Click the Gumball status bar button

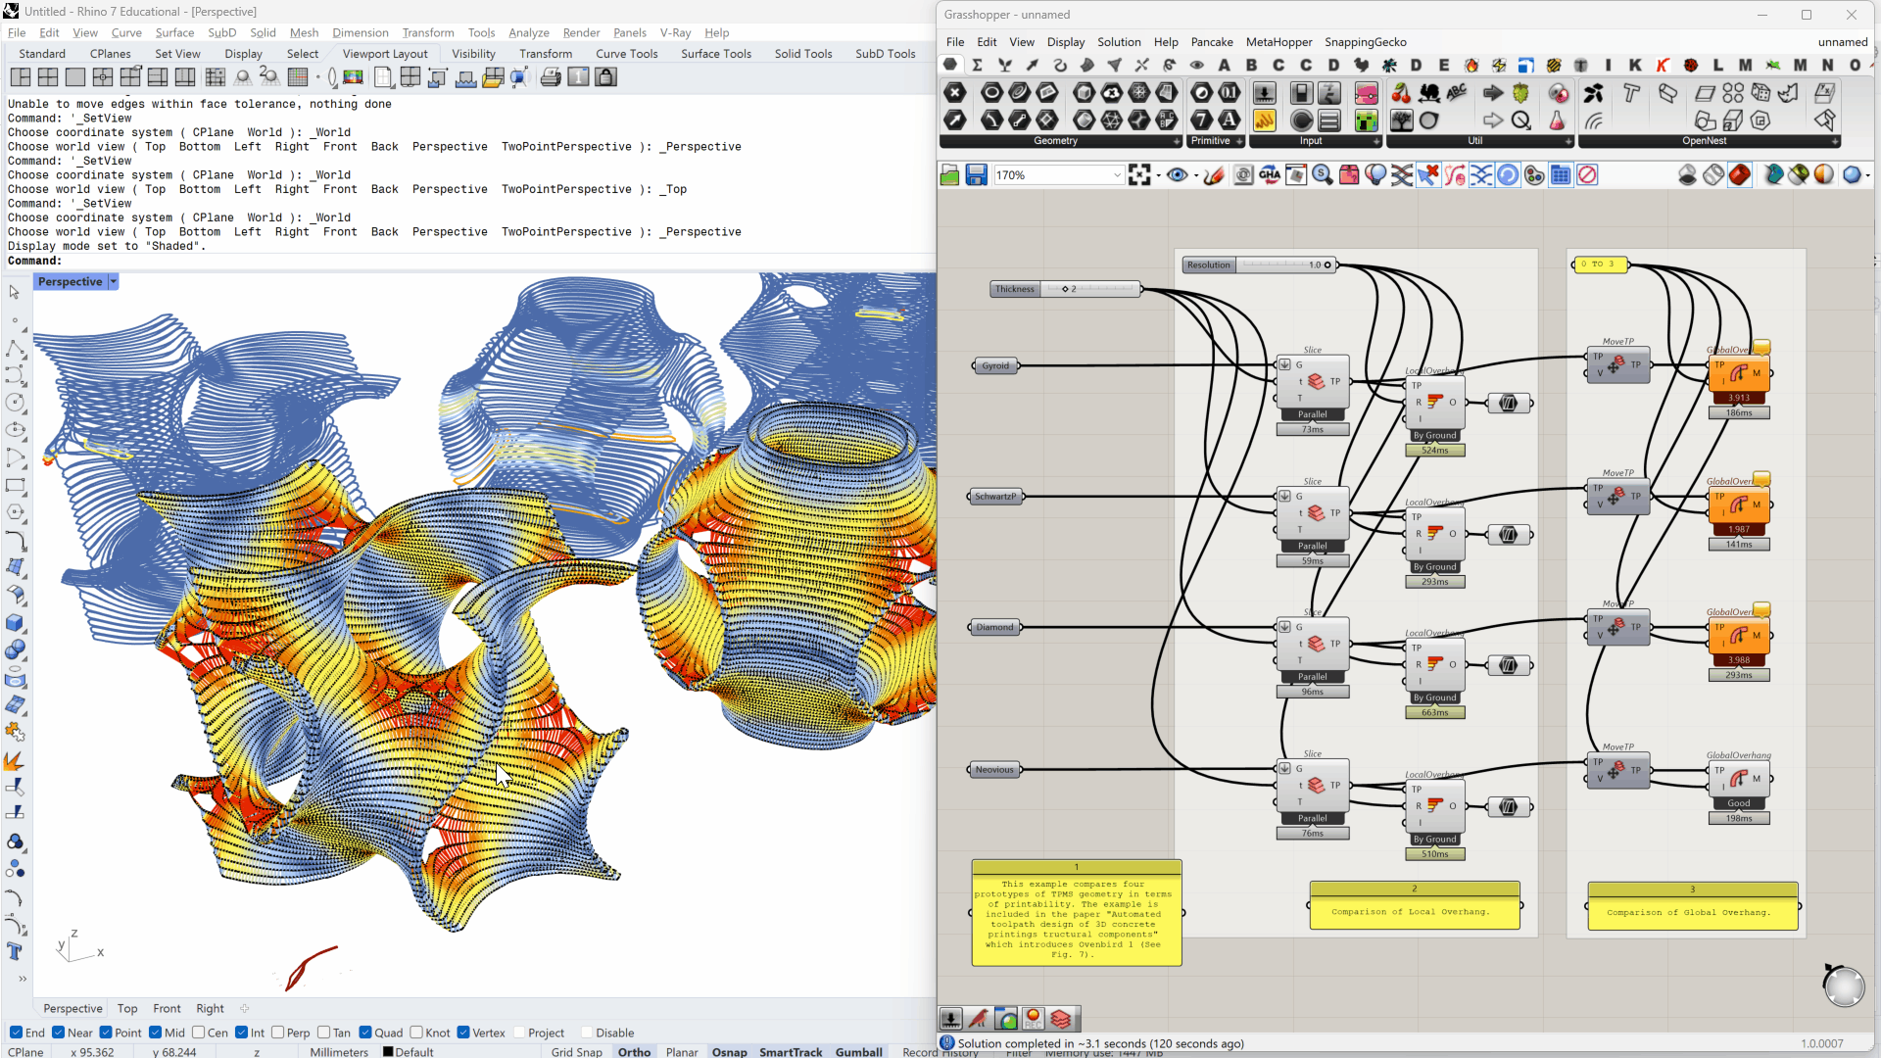858,1051
